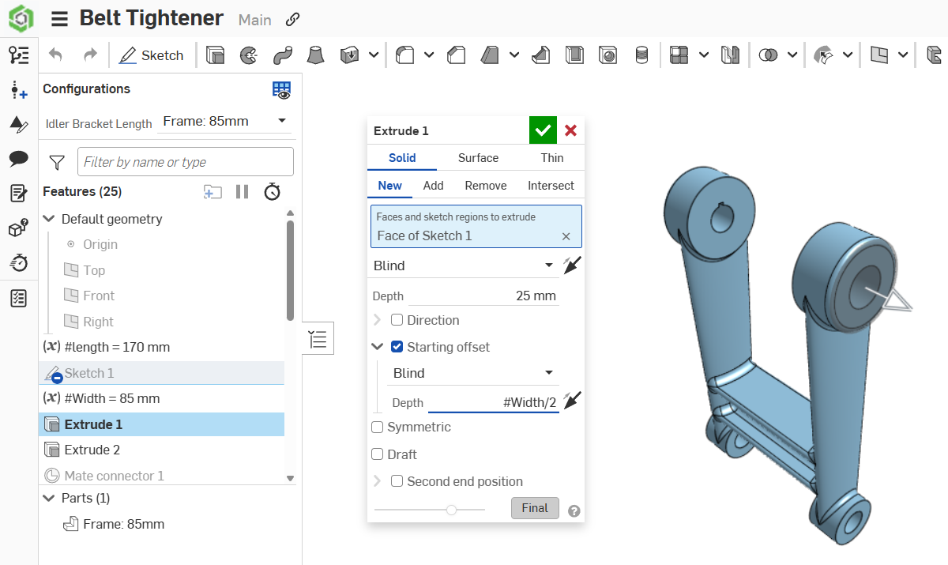
Task: Open the configuration table view icon
Action: click(x=281, y=89)
